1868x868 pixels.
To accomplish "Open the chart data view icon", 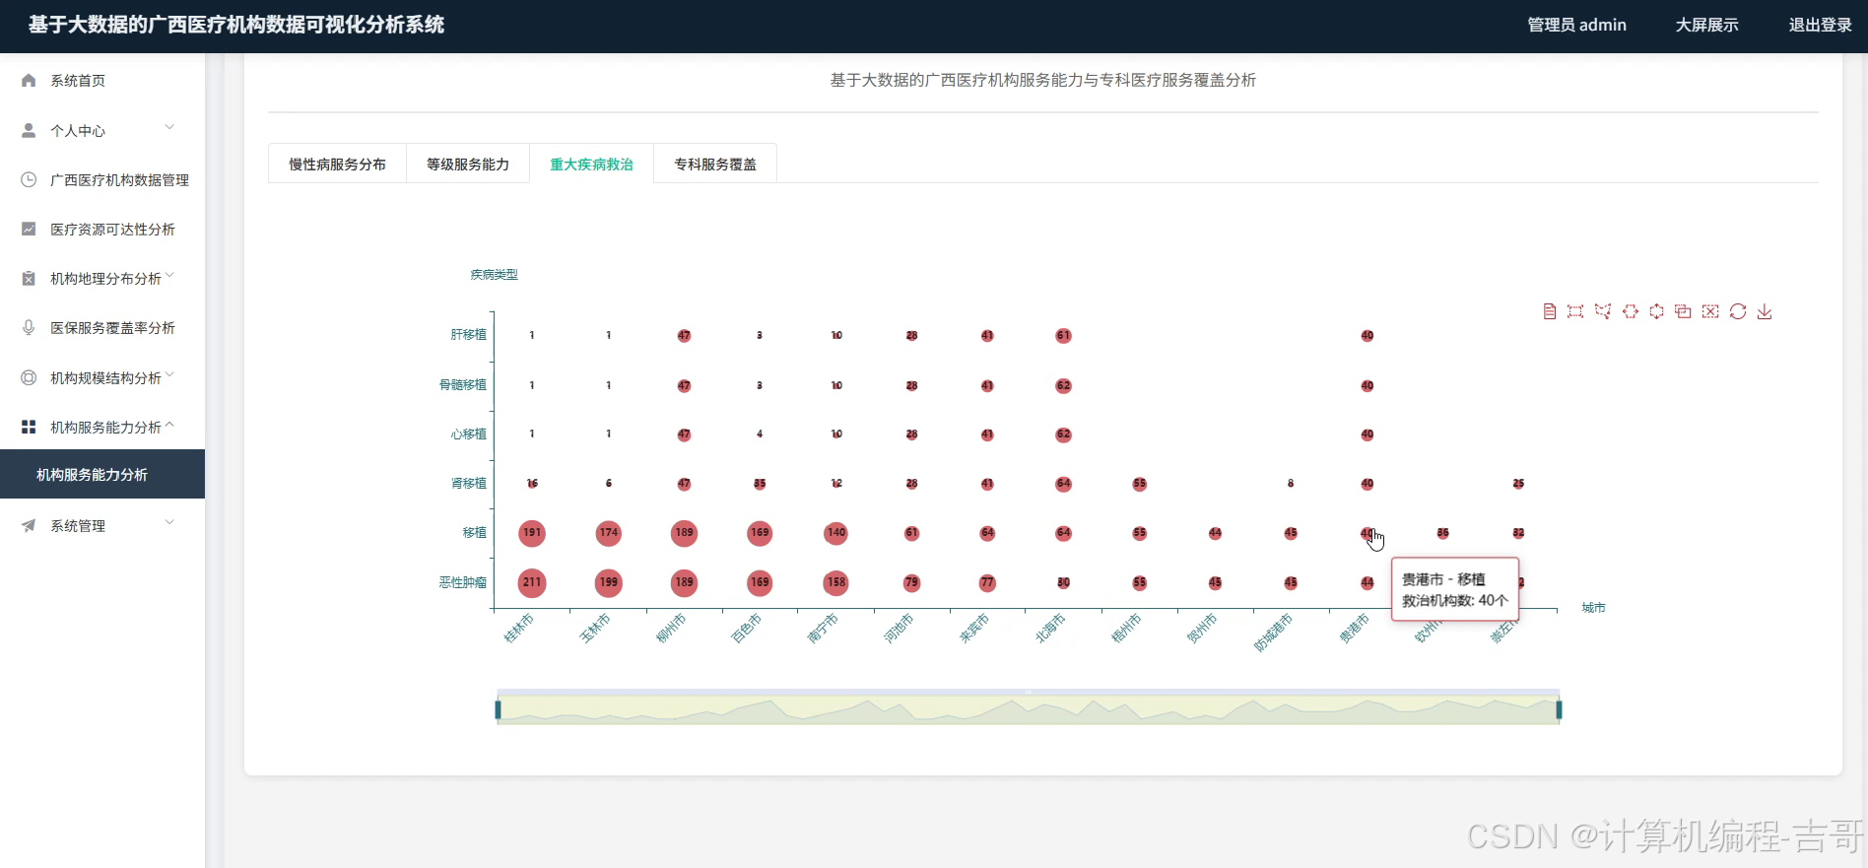I will [1550, 311].
